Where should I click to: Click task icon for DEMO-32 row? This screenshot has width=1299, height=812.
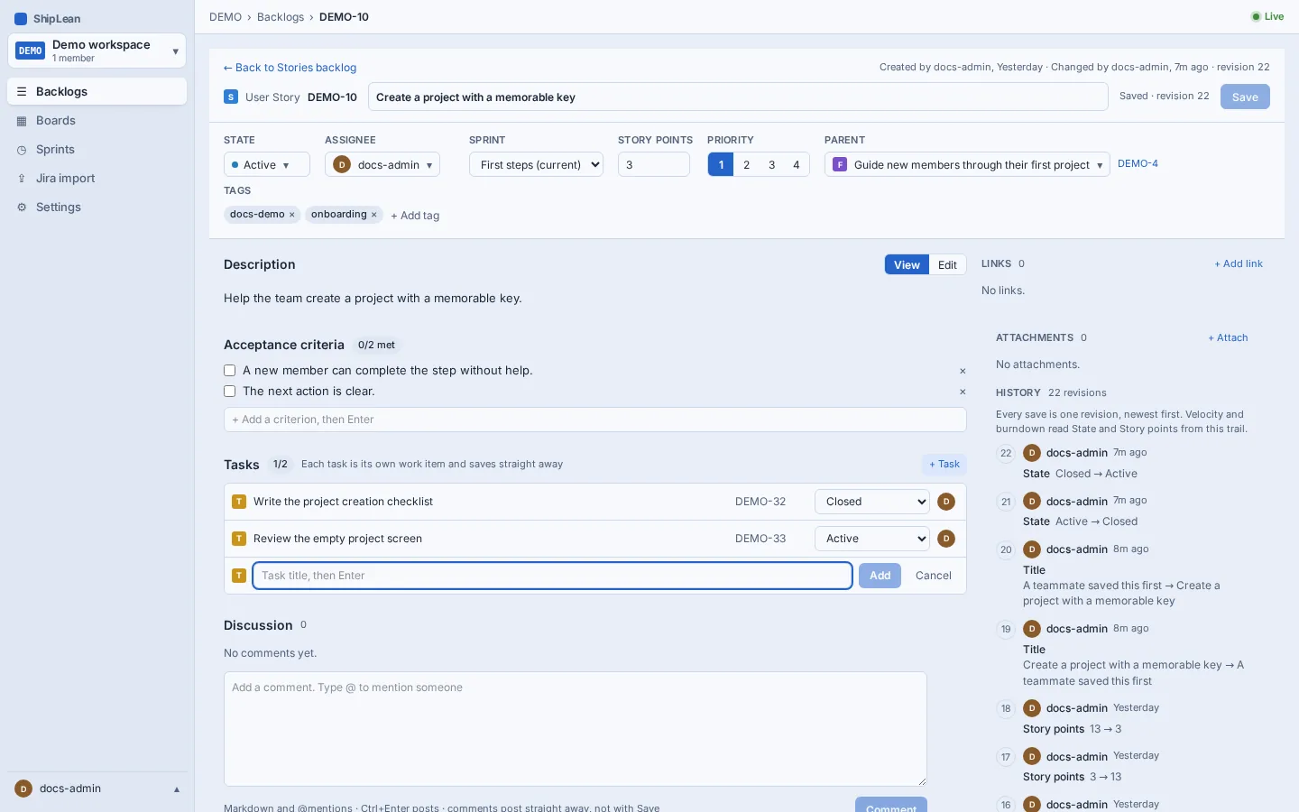tap(239, 502)
